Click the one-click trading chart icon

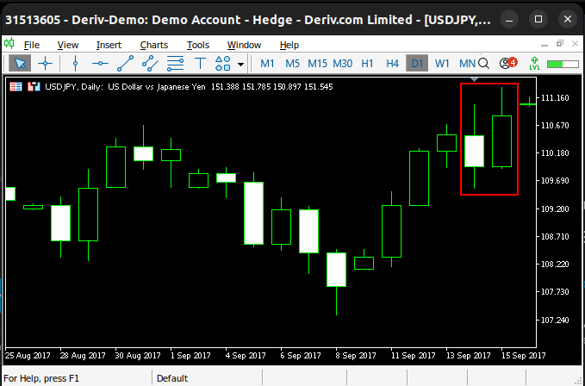(x=34, y=87)
